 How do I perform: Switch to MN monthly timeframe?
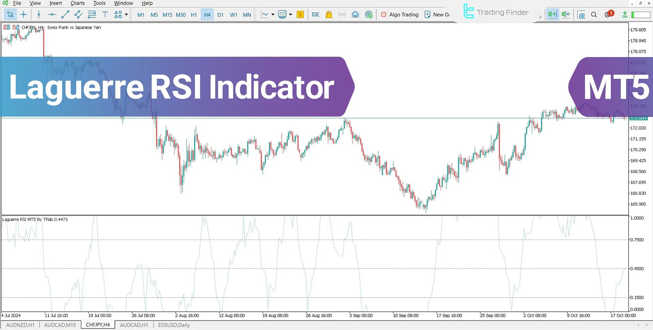247,15
